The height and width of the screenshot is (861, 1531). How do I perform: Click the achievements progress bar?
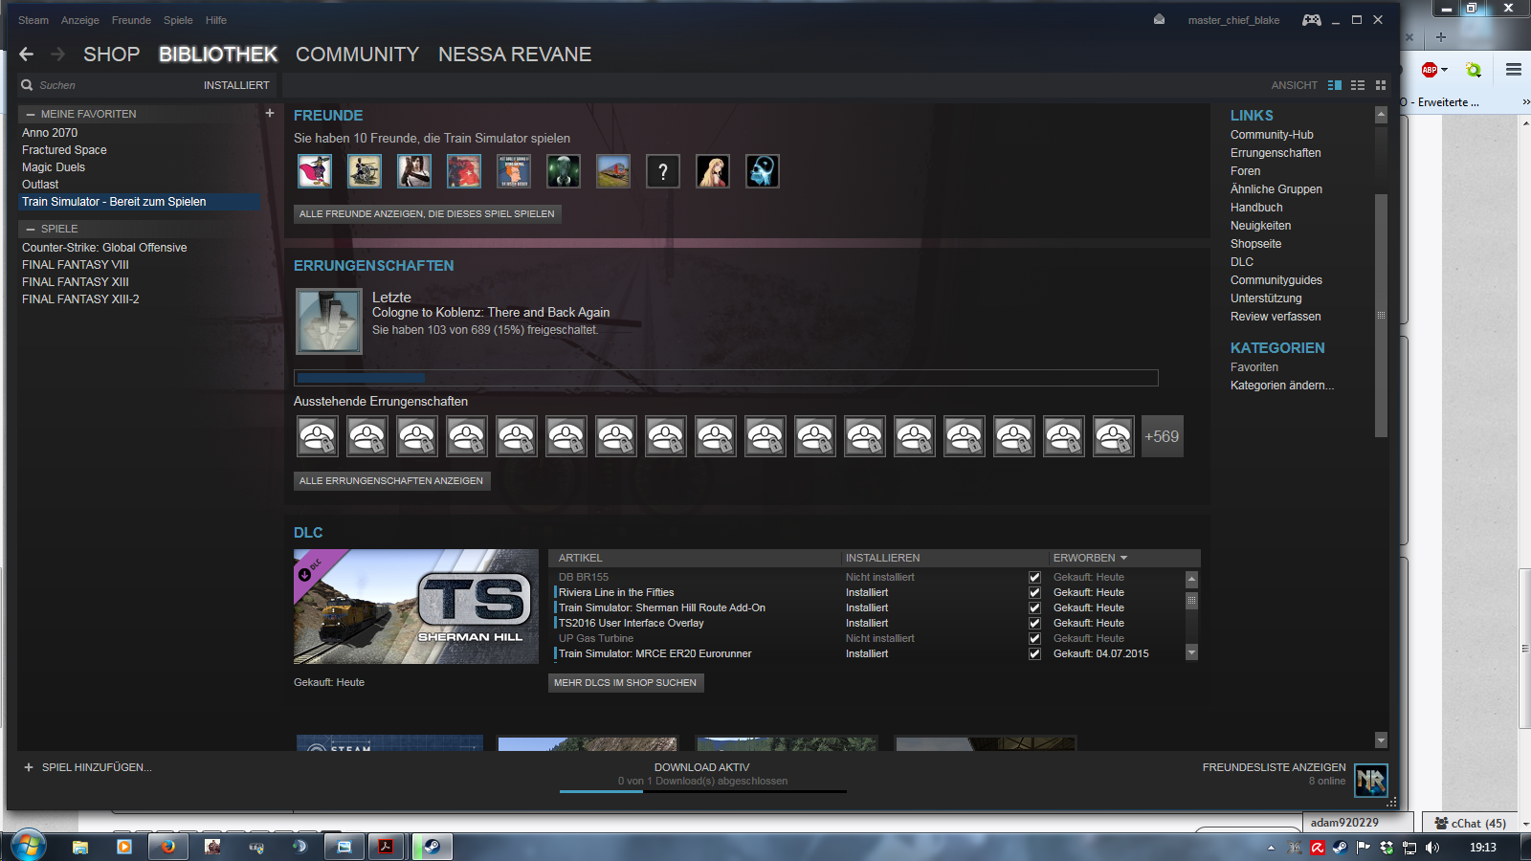tap(726, 378)
